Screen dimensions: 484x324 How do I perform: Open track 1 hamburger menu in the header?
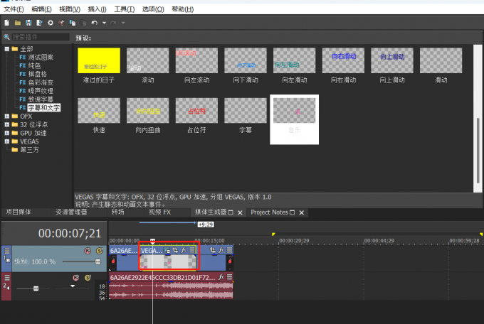(x=7, y=251)
